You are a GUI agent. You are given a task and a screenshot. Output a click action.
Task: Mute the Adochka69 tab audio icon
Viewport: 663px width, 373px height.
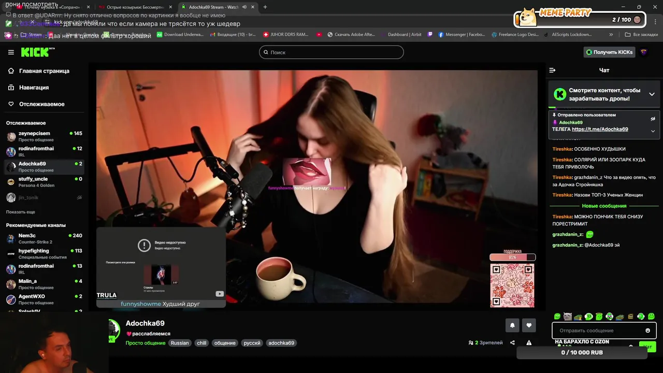tap(244, 7)
